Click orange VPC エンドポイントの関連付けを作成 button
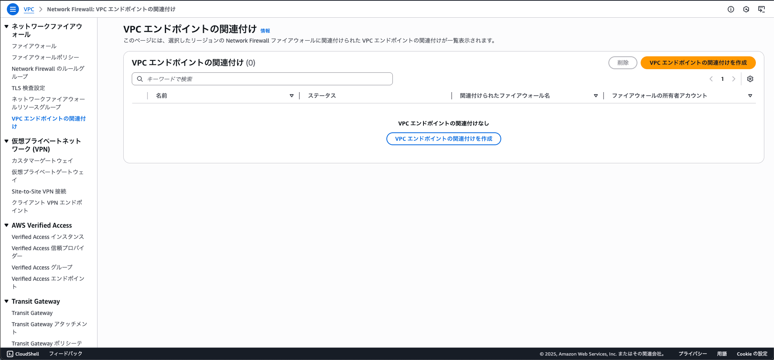The image size is (774, 360). (698, 63)
